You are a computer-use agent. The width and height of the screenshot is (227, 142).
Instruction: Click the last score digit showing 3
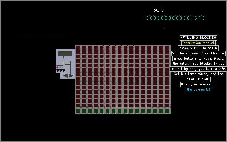pos(203,18)
